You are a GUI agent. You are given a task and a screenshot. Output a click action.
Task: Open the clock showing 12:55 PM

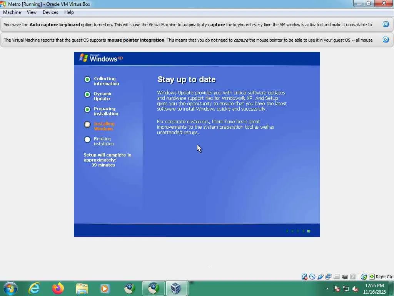[374, 289]
